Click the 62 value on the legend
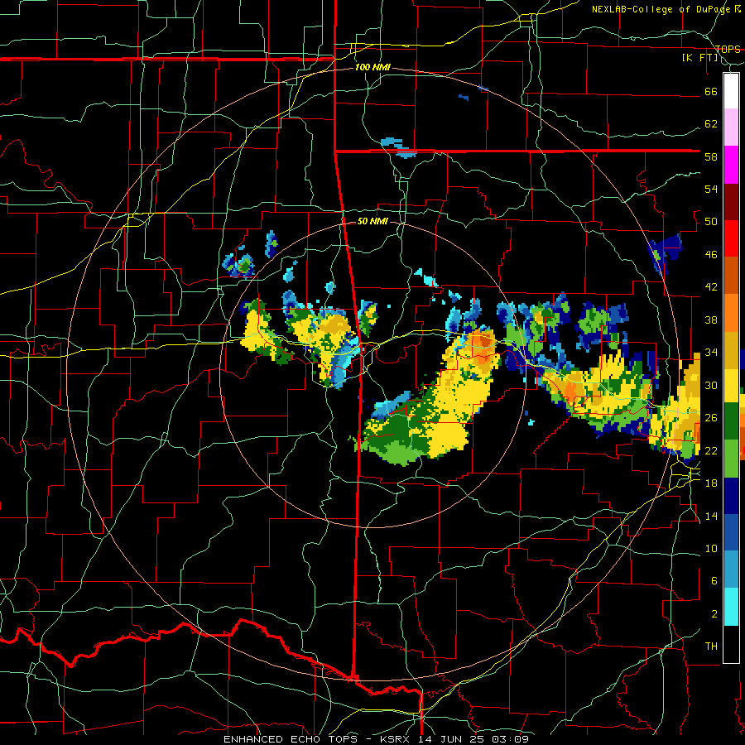Image resolution: width=745 pixels, height=745 pixels. (x=711, y=124)
